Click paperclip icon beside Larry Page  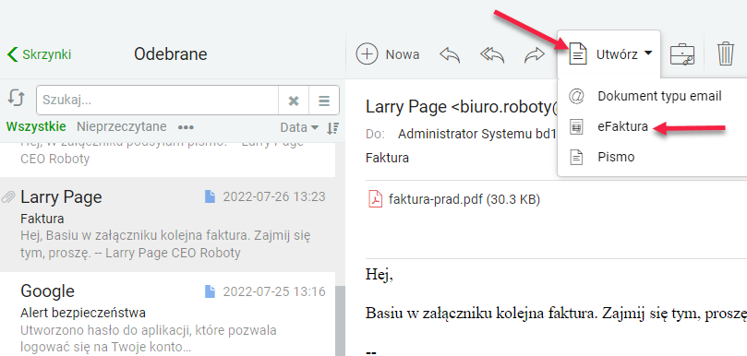click(8, 197)
